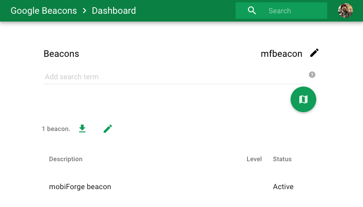
Task: Focus the top Search input field
Action: pos(293,11)
